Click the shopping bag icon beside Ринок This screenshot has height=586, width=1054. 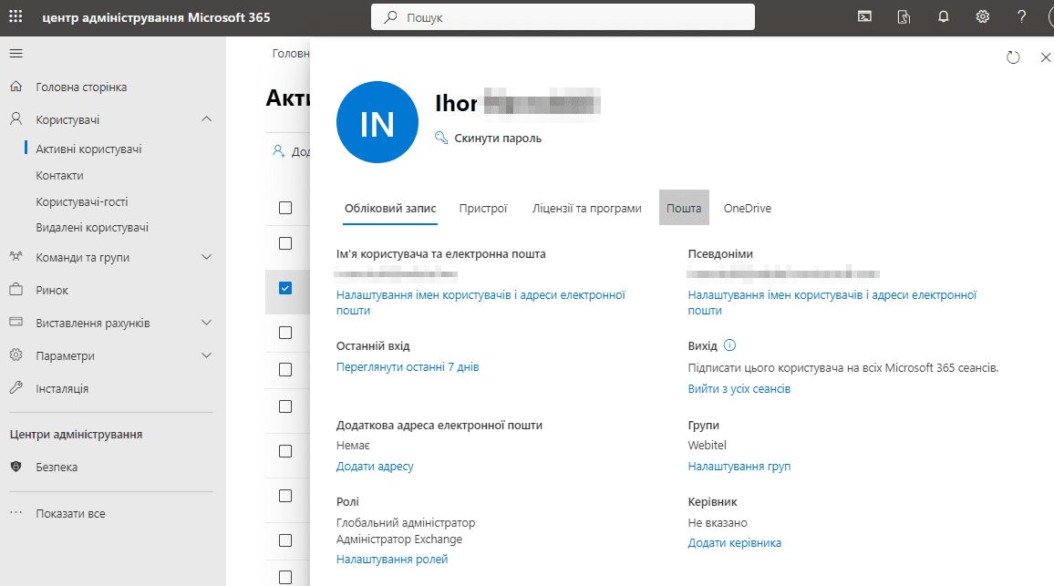point(16,290)
